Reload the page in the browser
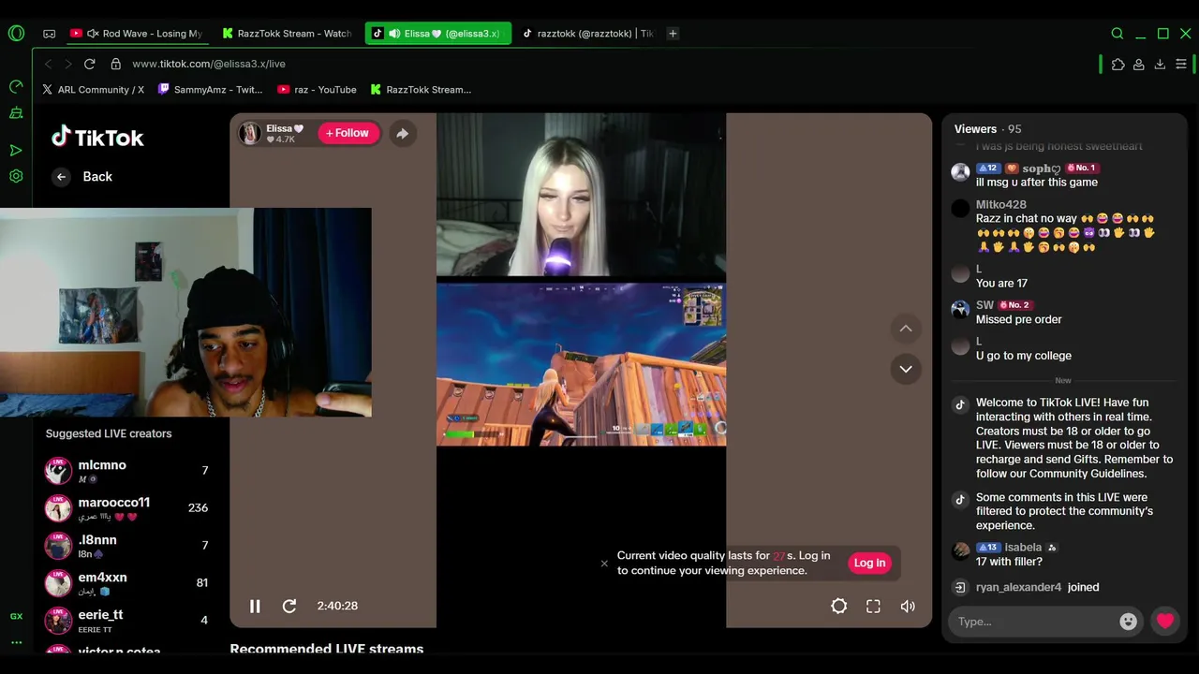The width and height of the screenshot is (1199, 674). tap(90, 64)
